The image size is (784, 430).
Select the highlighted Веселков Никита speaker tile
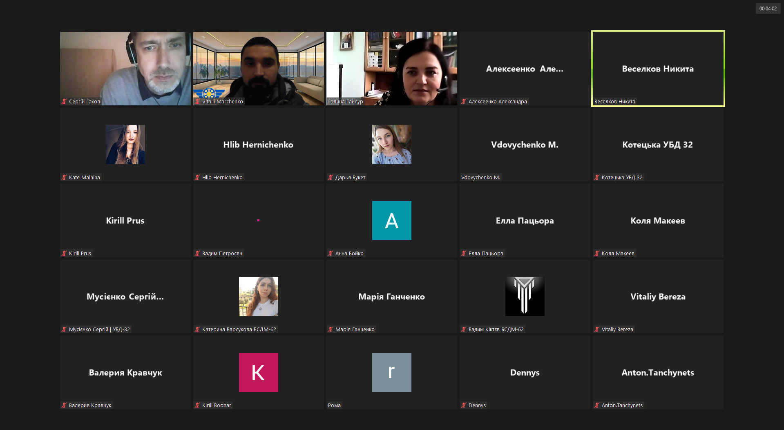pos(658,69)
